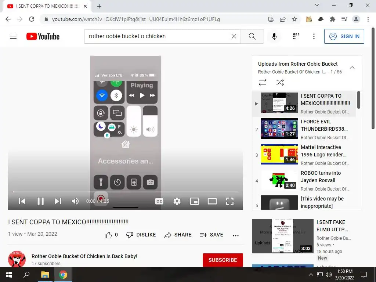
Task: Open the inappropriate video playlist item
Action: 304,202
